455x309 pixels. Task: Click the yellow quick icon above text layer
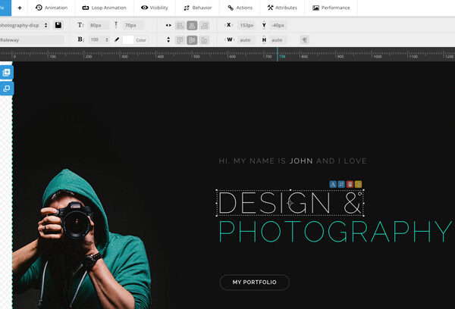[359, 184]
